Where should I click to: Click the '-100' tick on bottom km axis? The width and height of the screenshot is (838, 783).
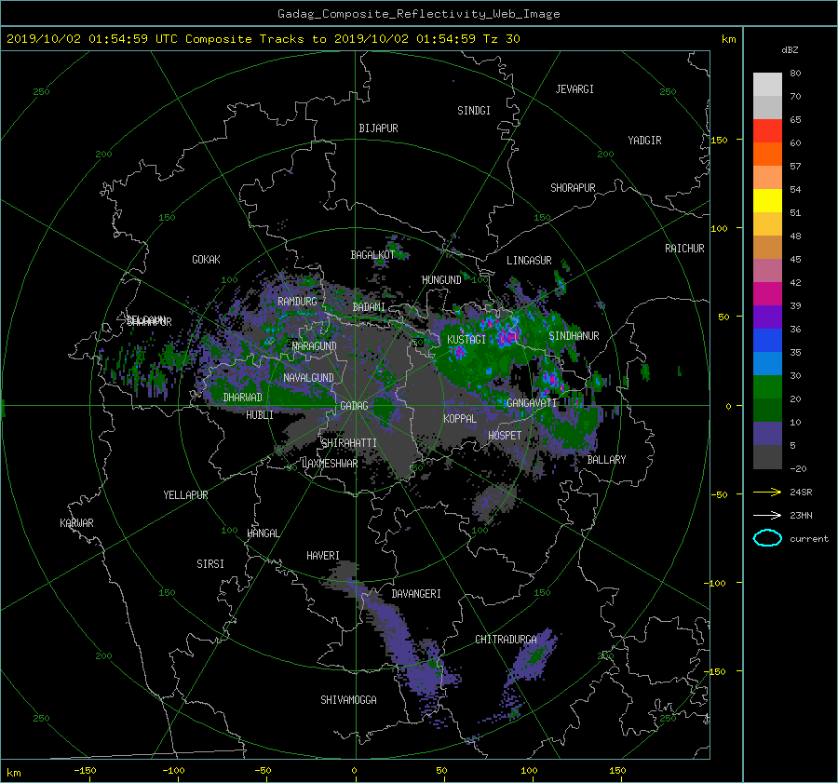coord(173,771)
